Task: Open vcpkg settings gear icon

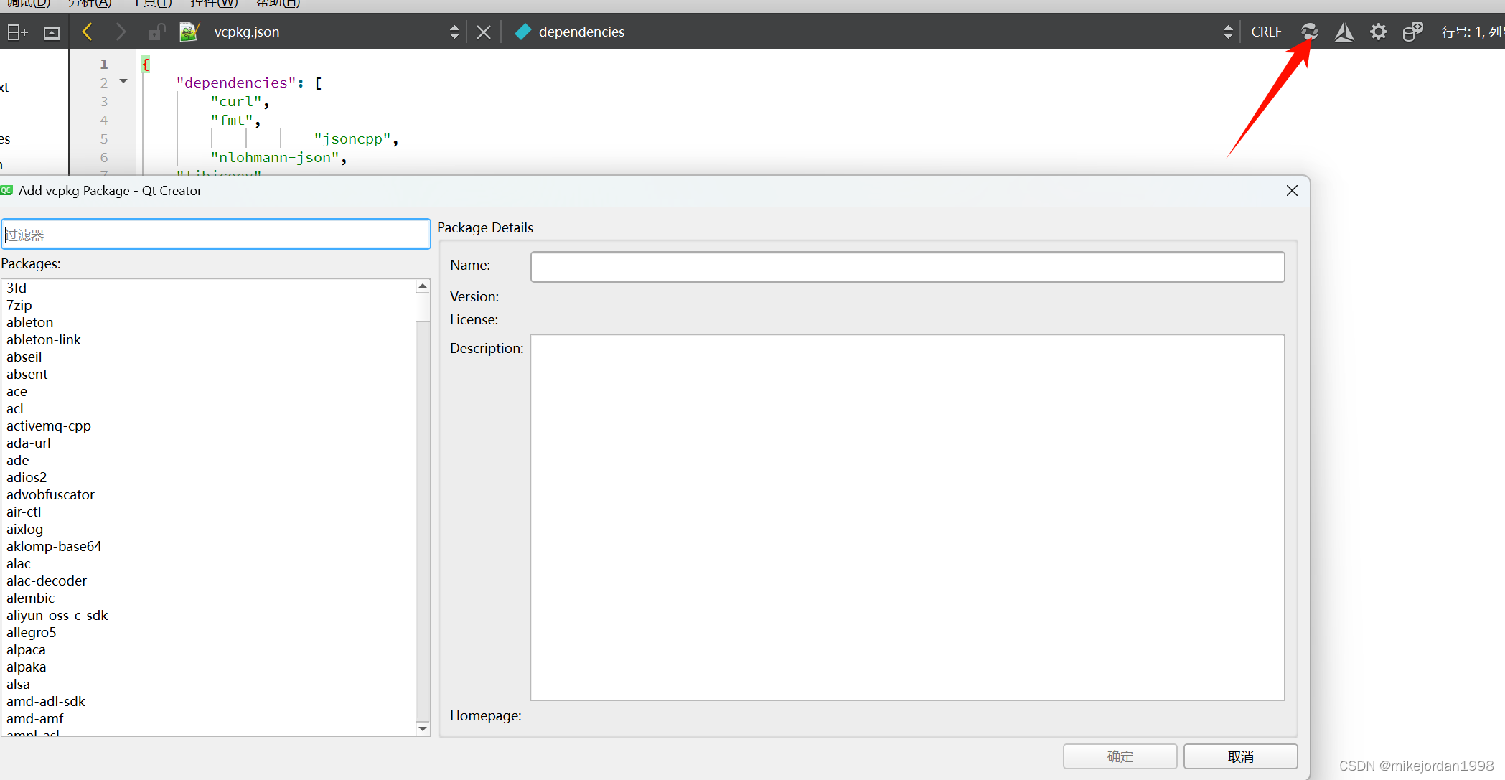Action: tap(1378, 32)
